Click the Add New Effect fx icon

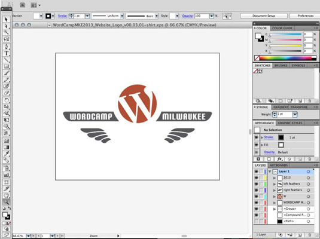280,159
